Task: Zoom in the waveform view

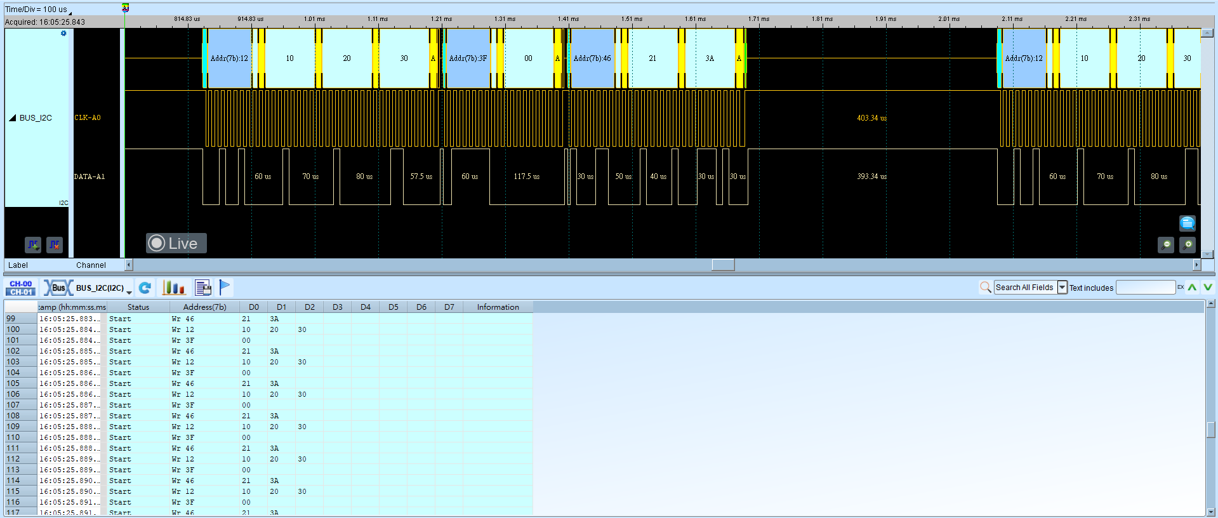Action: [x=1188, y=244]
